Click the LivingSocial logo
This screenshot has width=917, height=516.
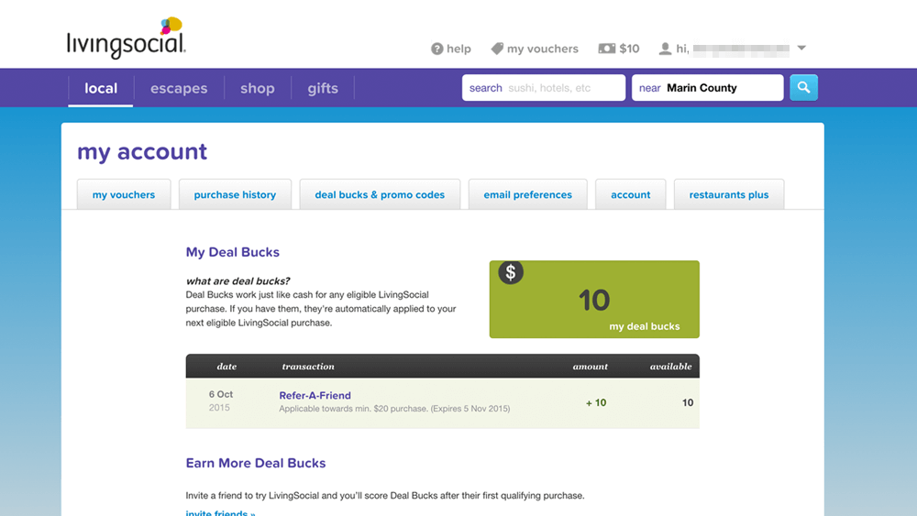point(127,38)
